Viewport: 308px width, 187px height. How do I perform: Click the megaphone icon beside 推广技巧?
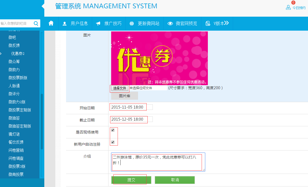click(x=98, y=24)
